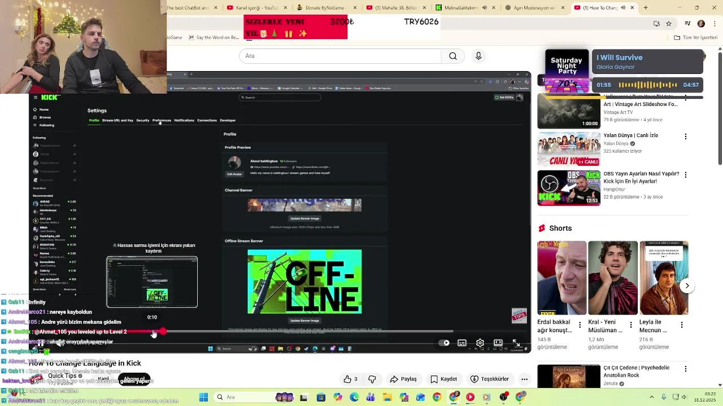Click the 'Preferences' tab in Kick settings
Image resolution: width=723 pixels, height=406 pixels.
[x=162, y=120]
